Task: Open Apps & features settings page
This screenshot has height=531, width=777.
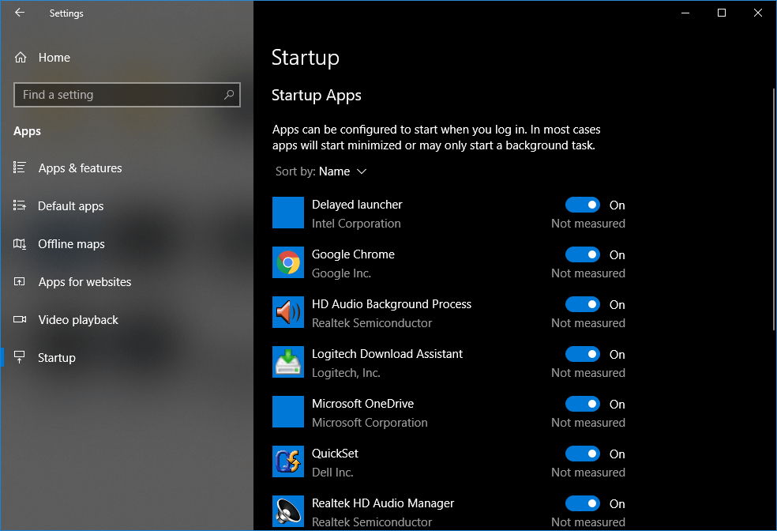Action: click(80, 168)
